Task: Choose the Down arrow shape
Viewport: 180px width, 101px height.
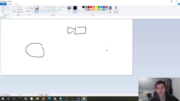Action: point(41,12)
